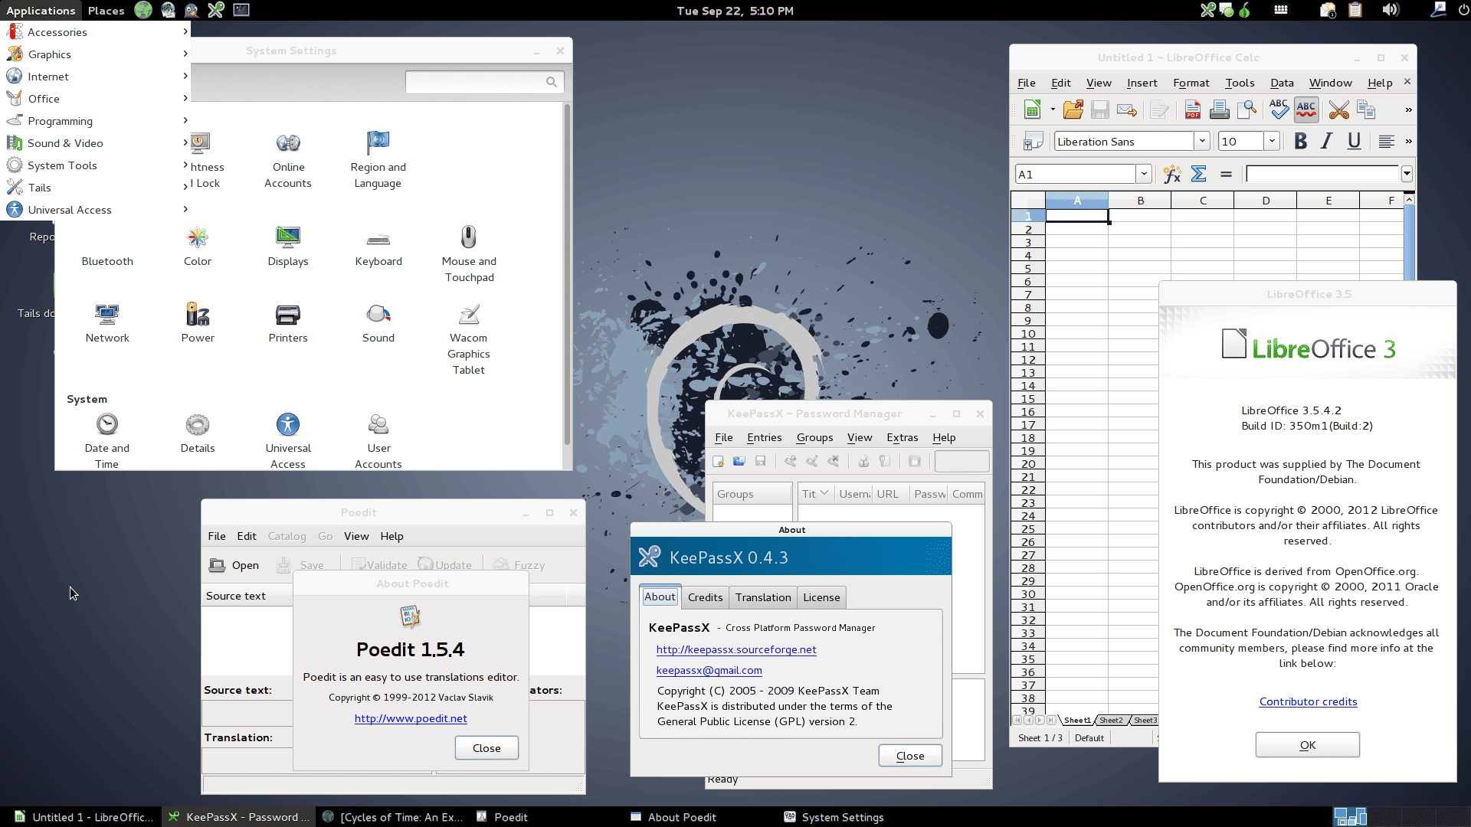Open the Printers settings icon
This screenshot has width=1471, height=827.
(288, 323)
